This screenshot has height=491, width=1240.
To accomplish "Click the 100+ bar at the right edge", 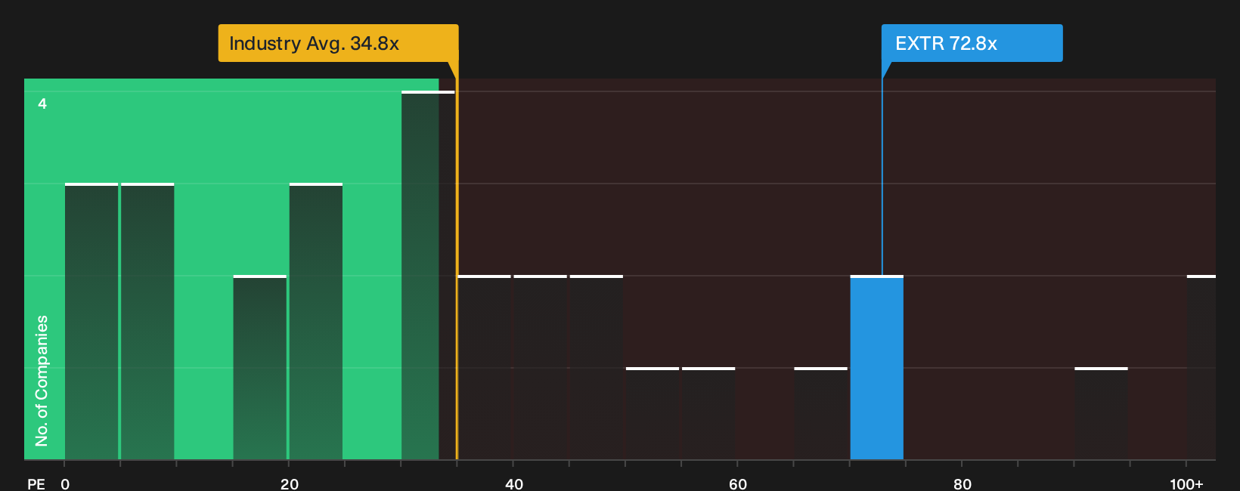I will [x=1201, y=367].
